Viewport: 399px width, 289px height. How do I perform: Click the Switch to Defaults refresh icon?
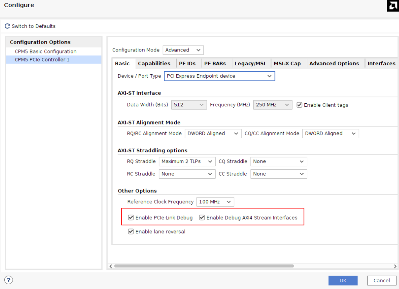(7, 26)
